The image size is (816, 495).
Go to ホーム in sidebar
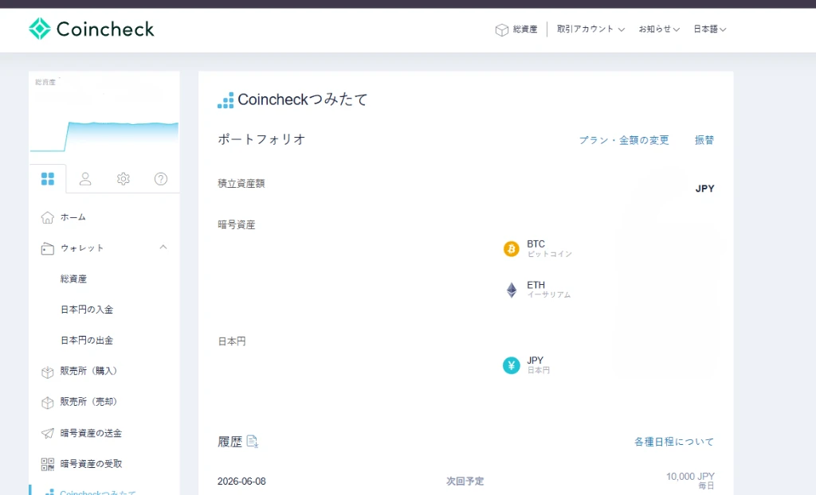[x=73, y=217]
